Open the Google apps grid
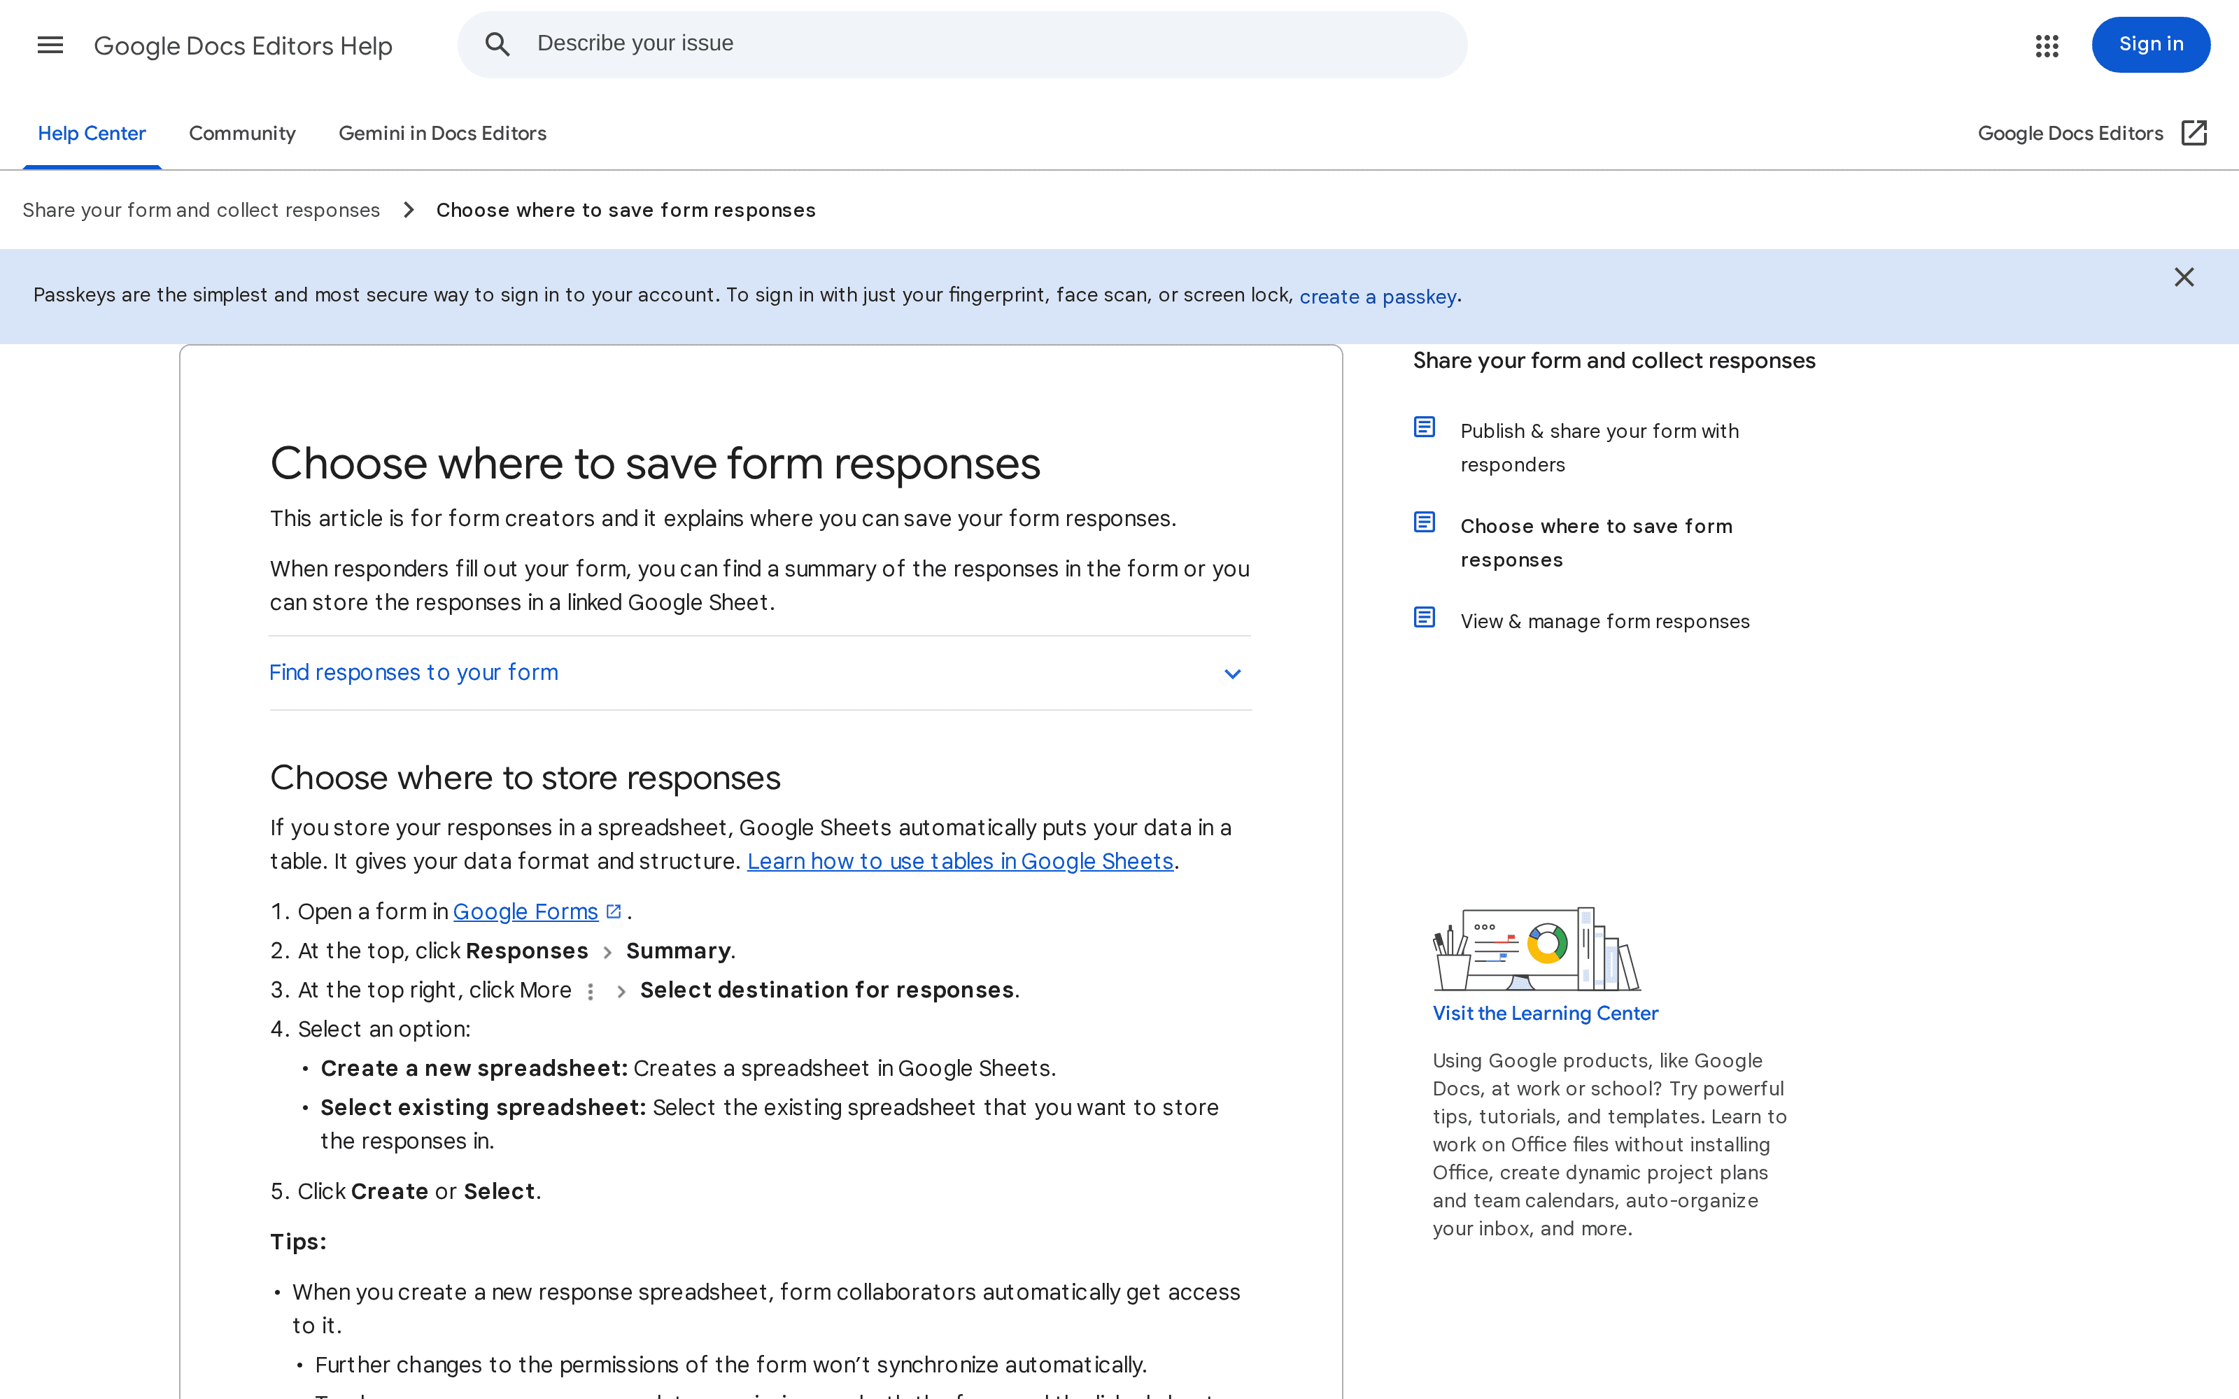 [x=2047, y=45]
